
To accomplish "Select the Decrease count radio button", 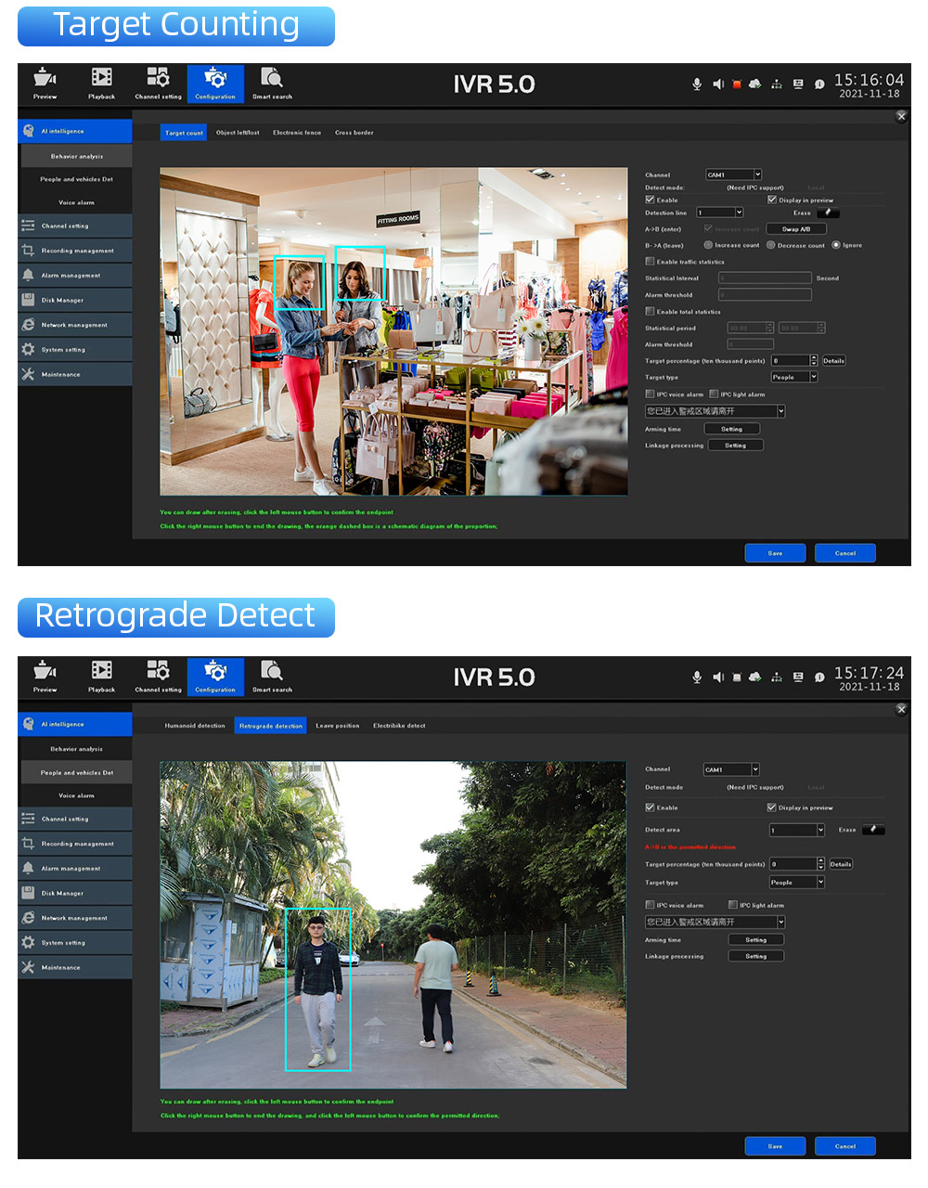I will click(x=770, y=245).
